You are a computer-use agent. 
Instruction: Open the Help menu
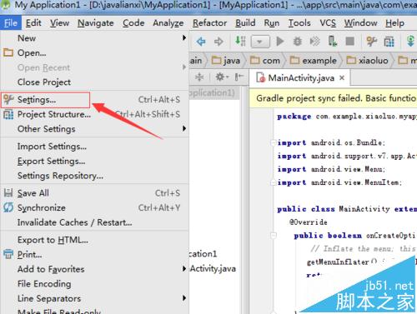pyautogui.click(x=394, y=22)
